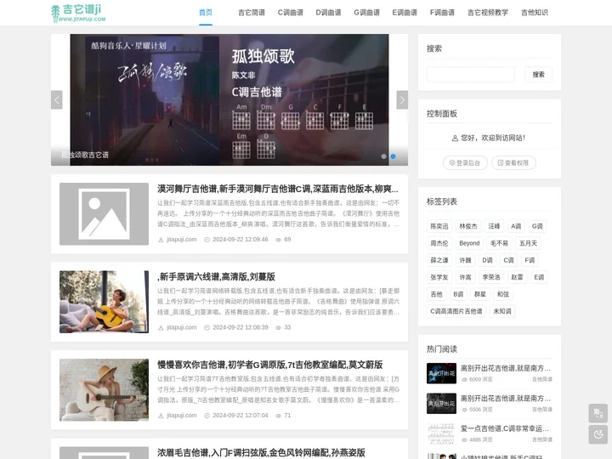Click the placeholder thumbnail of 漠河舞厅 article
Image resolution: width=612 pixels, height=459 pixels.
point(104,214)
